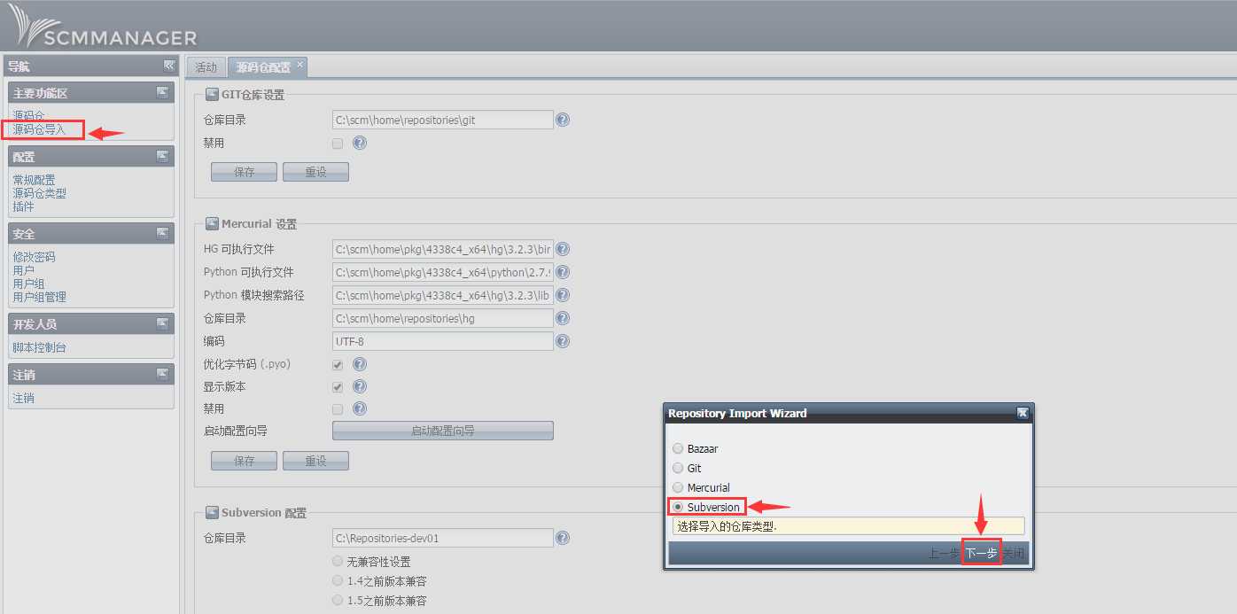1237x614 pixels.
Task: Click Subversion 仓库目录 field
Action: point(443,538)
